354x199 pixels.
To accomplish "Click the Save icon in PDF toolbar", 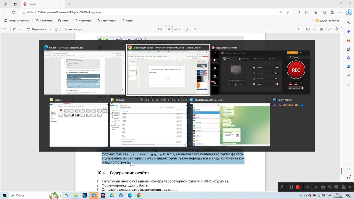I will click(314, 29).
